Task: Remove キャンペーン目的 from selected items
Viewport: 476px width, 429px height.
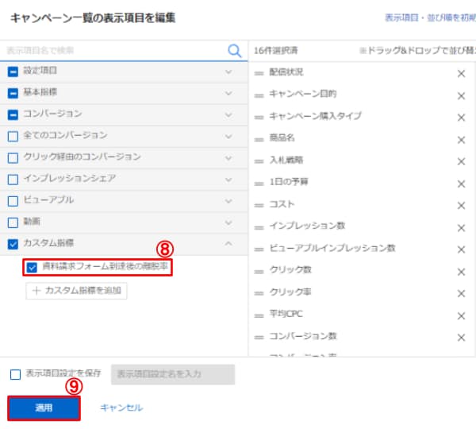Action: point(461,95)
